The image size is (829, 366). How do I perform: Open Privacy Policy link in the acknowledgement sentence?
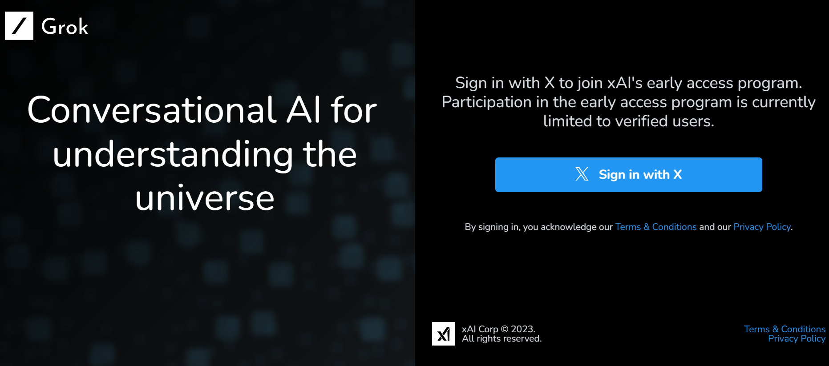762,227
